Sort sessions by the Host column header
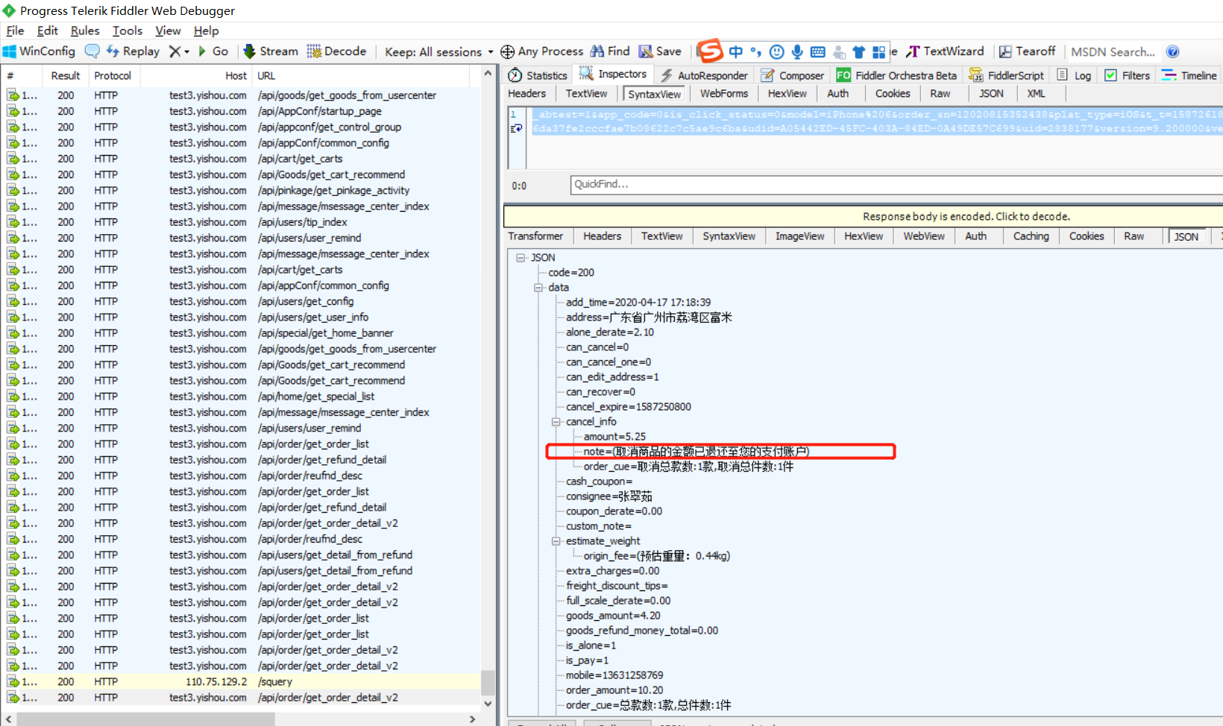Image resolution: width=1223 pixels, height=726 pixels. tap(195, 75)
